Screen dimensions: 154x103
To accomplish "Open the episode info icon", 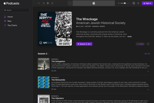I will (134, 3).
